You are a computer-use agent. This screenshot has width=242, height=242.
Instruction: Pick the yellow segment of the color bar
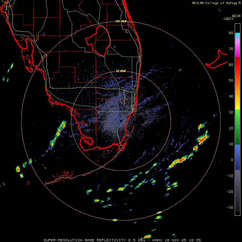237,106
